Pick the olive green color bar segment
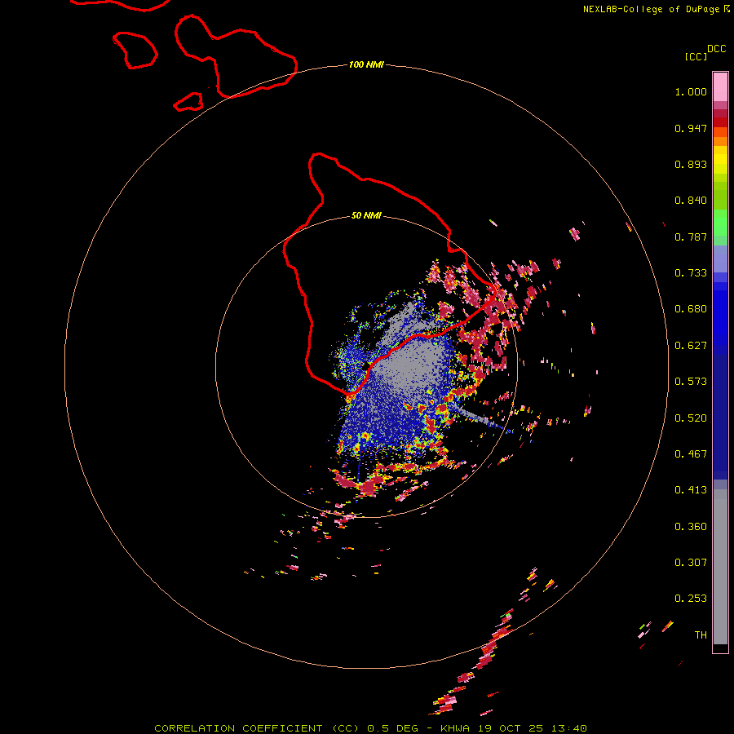This screenshot has height=734, width=734. coord(720,195)
